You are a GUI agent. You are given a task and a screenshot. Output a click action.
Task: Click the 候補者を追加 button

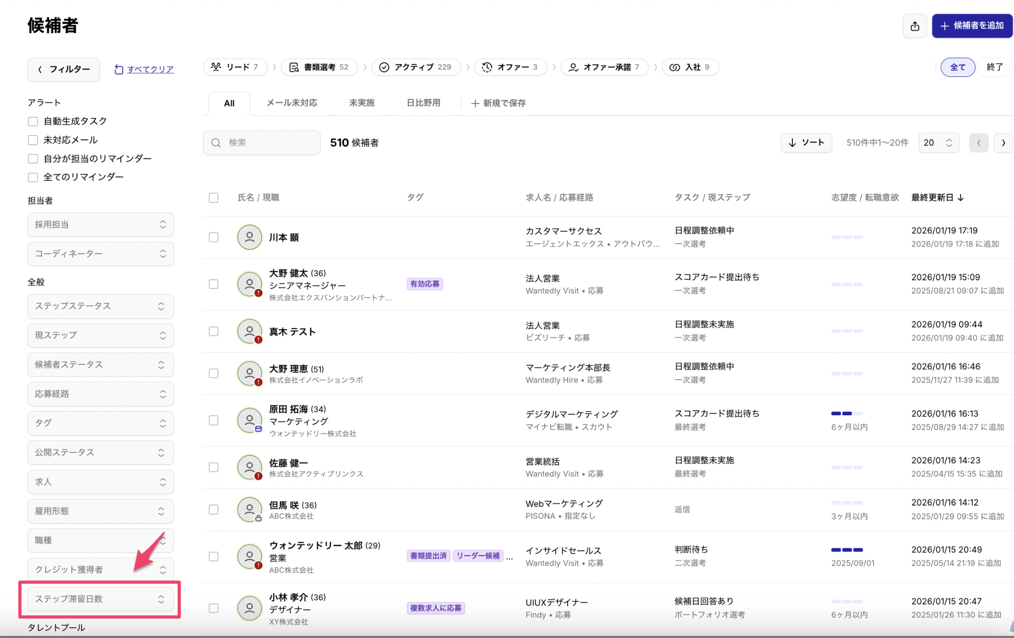pyautogui.click(x=972, y=26)
